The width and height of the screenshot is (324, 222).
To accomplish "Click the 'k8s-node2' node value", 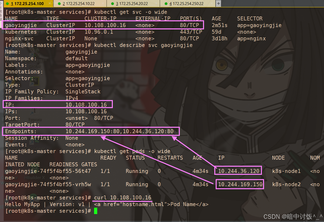I will click(286, 184).
